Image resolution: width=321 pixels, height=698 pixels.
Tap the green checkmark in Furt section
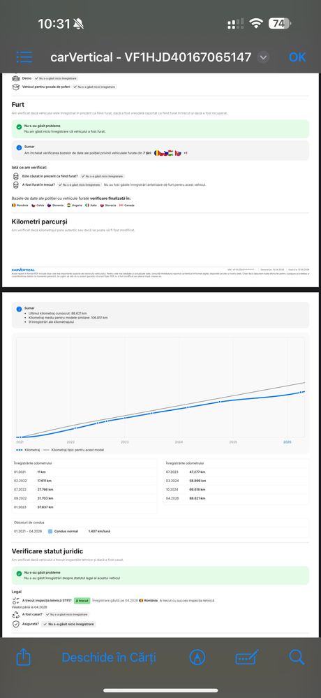19,127
